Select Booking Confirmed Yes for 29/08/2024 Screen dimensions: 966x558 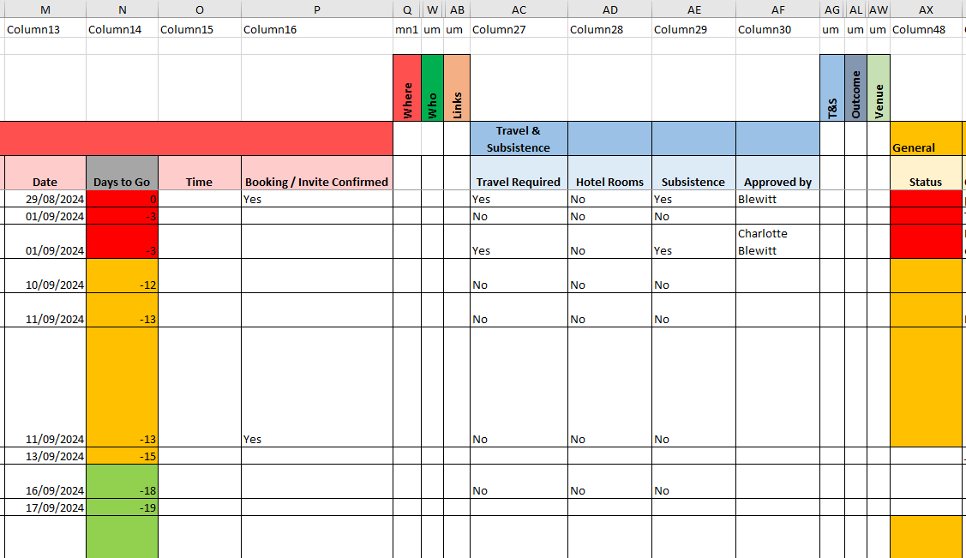point(316,199)
